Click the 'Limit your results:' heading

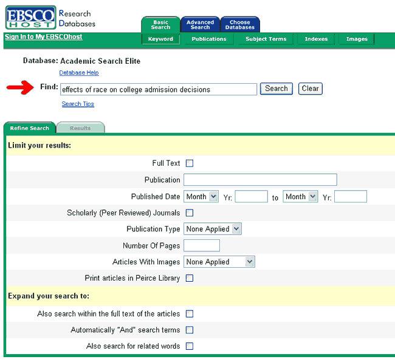tap(39, 146)
